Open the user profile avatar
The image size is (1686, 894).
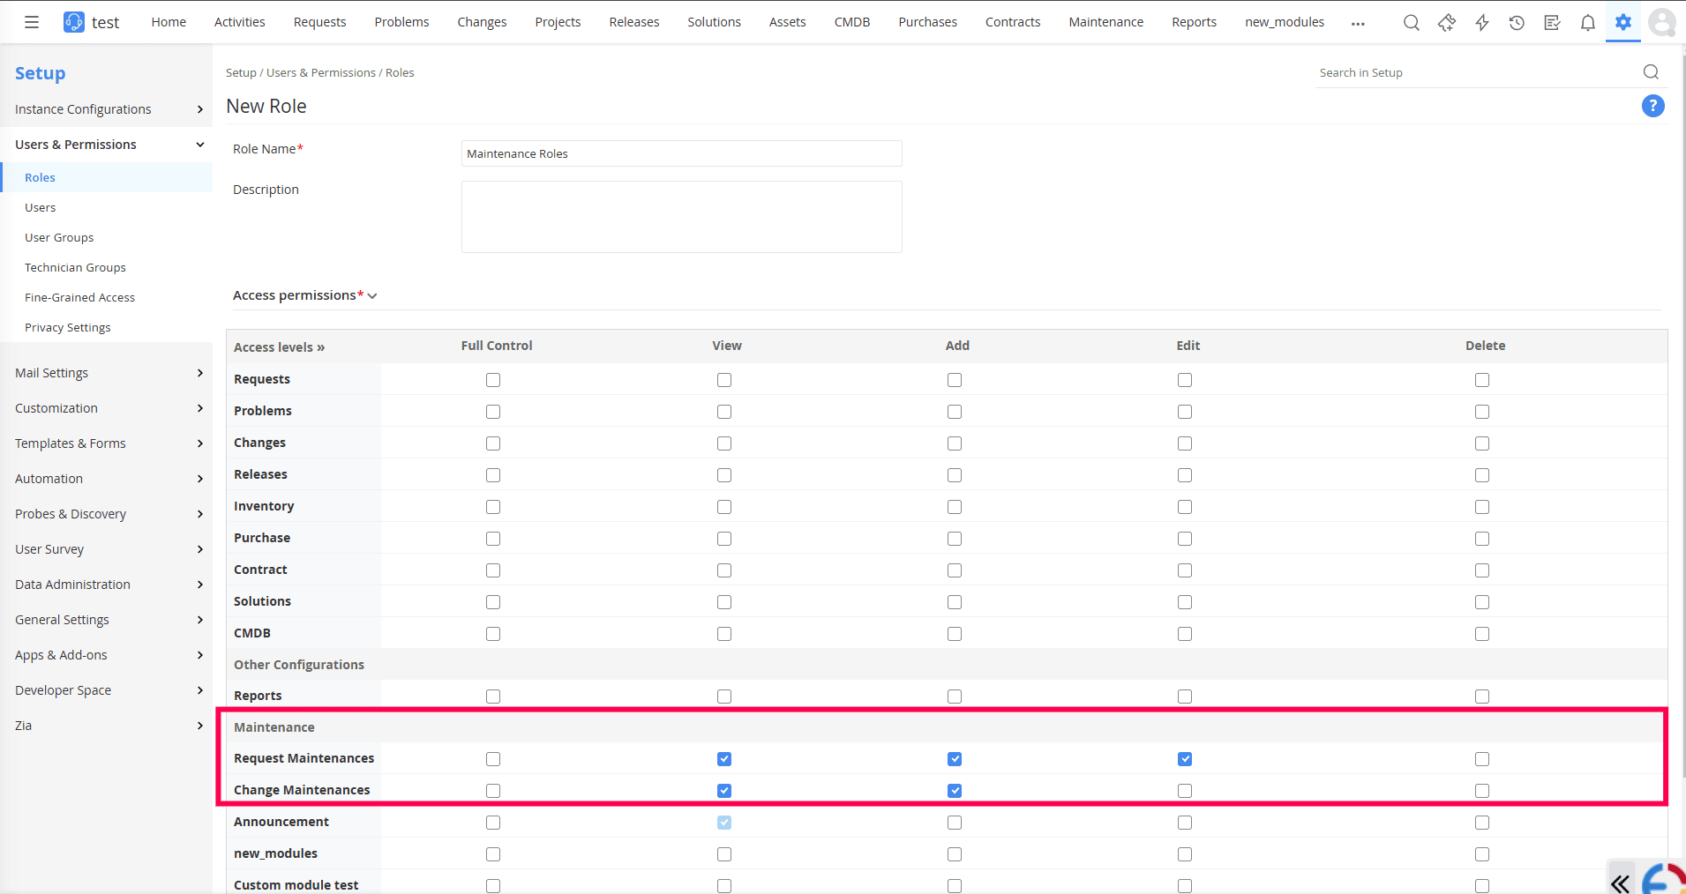pos(1661,22)
